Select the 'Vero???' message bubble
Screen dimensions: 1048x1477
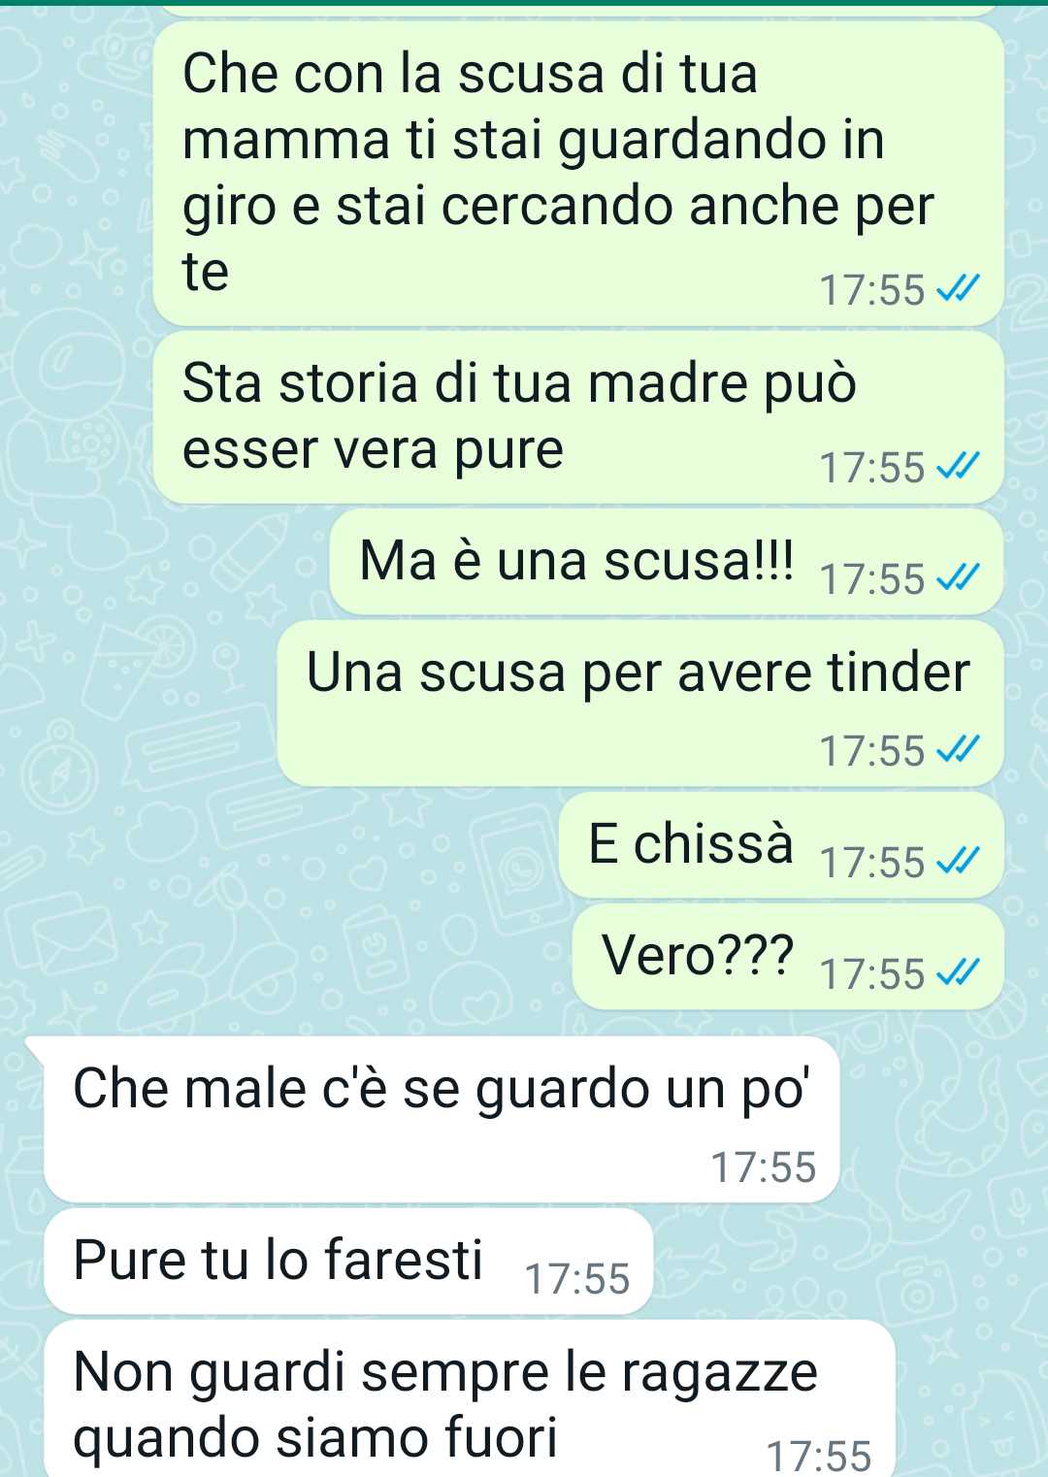point(788,957)
